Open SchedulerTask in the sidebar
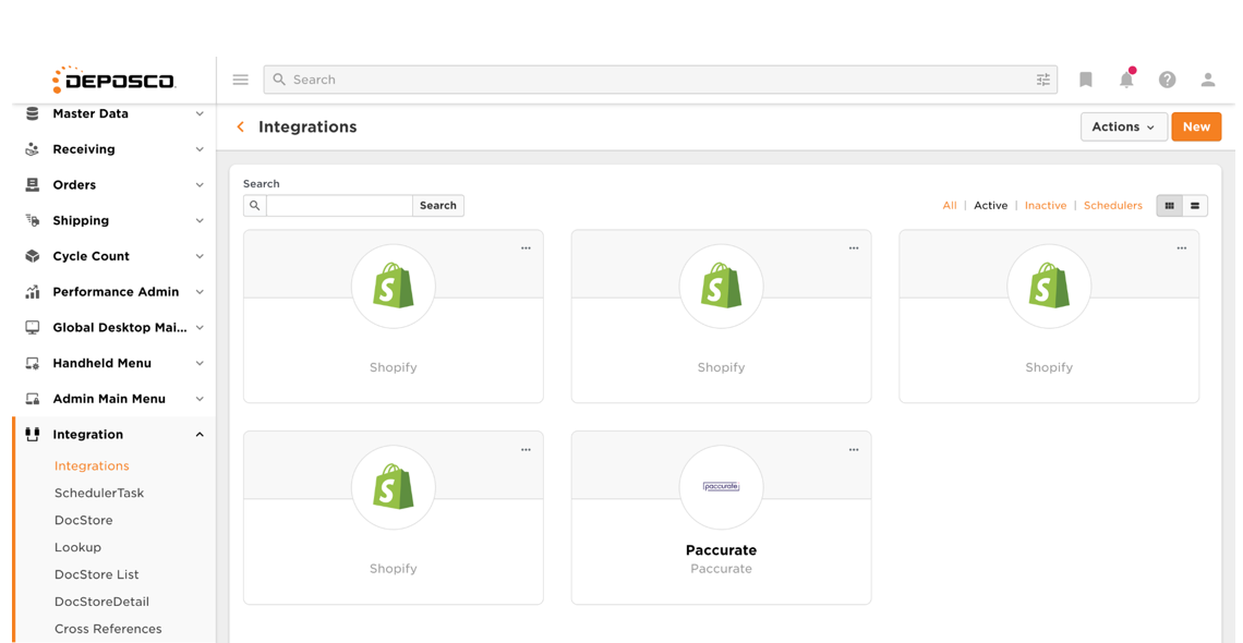The height and width of the screenshot is (643, 1243). (x=99, y=493)
